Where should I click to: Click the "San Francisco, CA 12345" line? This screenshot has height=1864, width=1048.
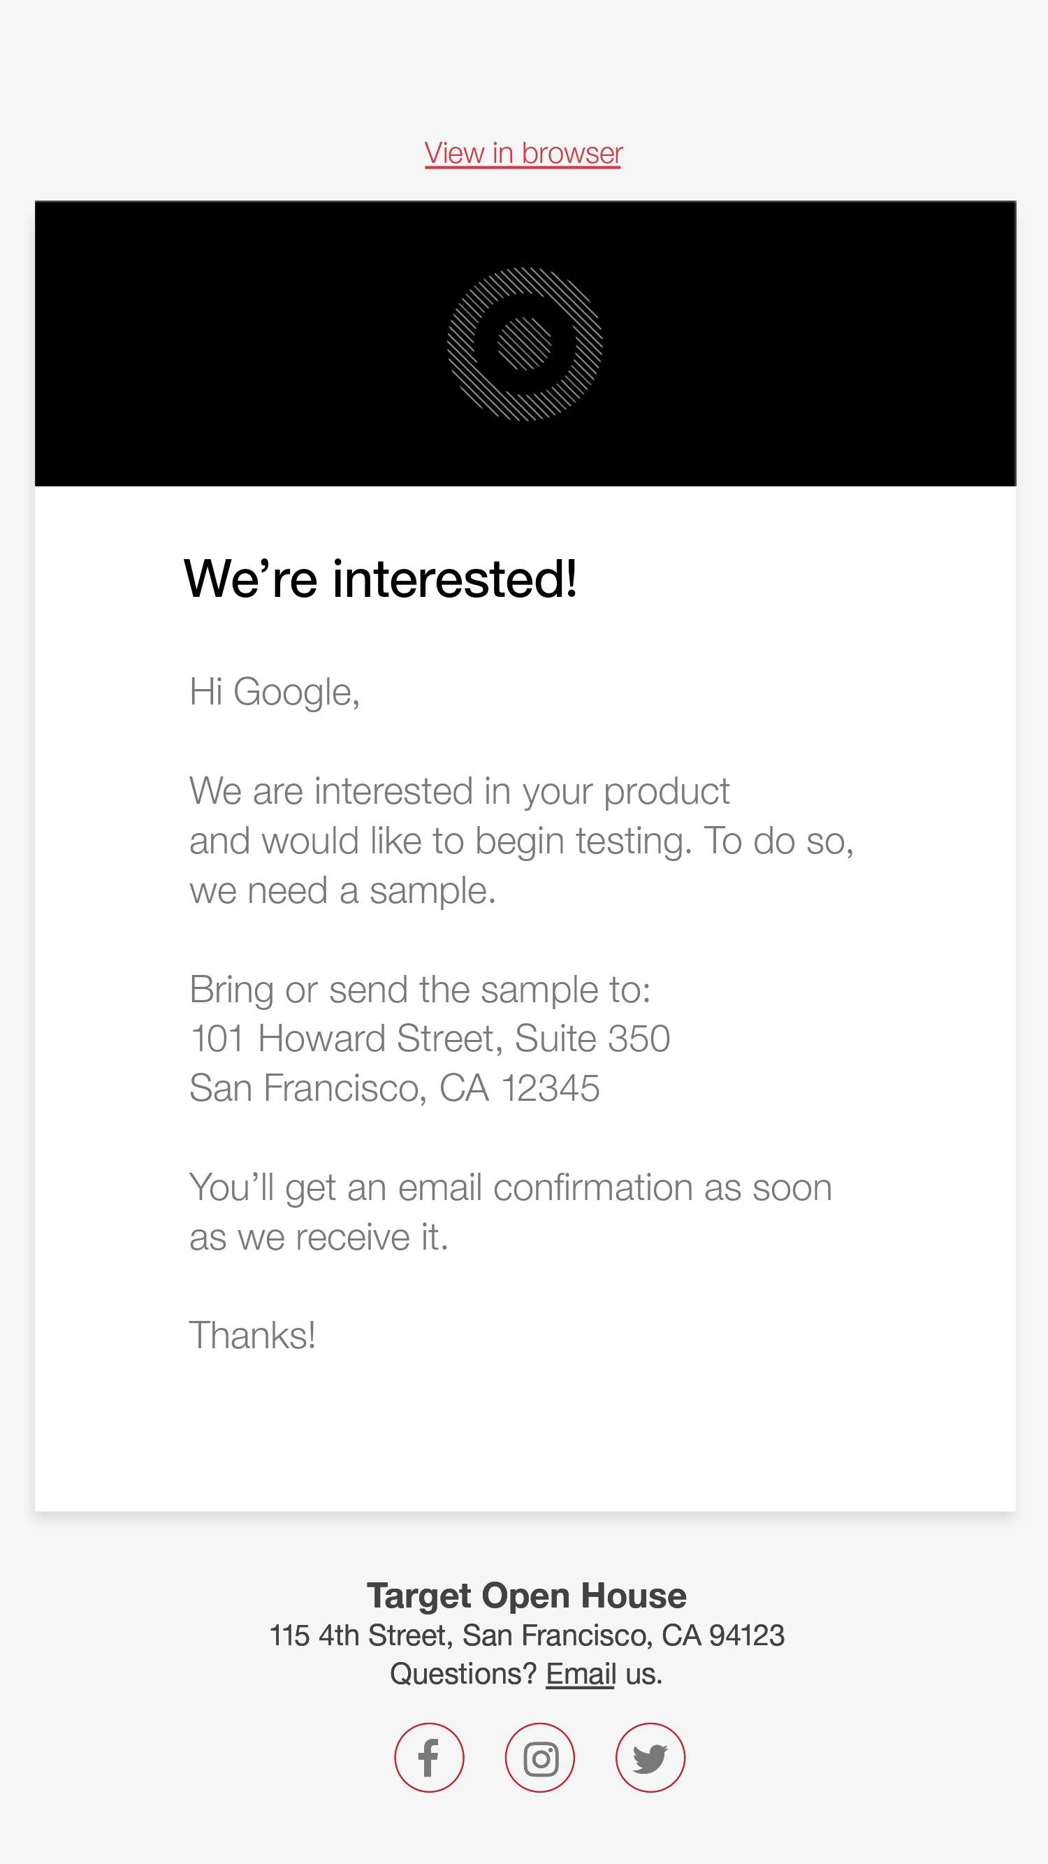pos(394,1088)
